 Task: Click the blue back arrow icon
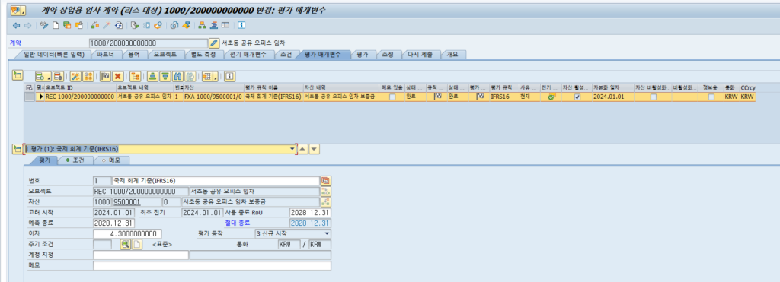[x=17, y=25]
